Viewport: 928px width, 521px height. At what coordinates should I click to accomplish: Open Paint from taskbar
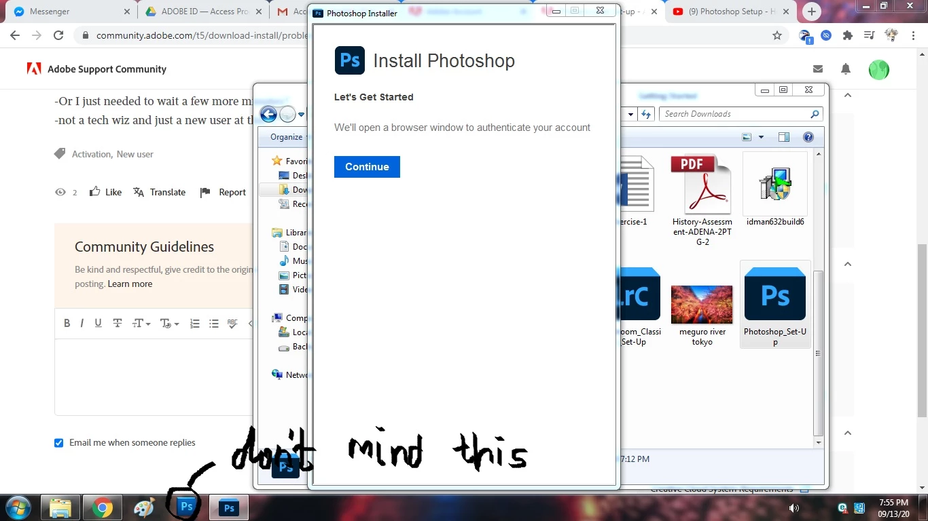[144, 507]
